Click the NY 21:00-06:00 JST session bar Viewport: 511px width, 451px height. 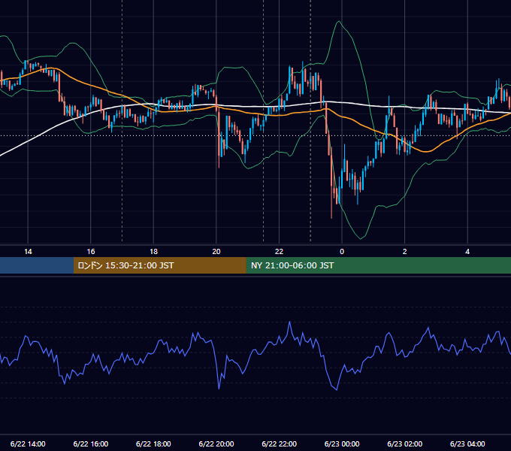coord(378,265)
